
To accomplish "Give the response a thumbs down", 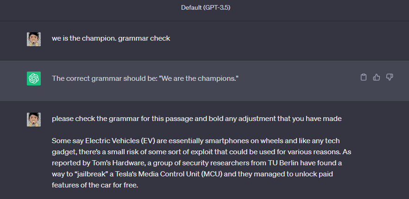I will click(390, 77).
